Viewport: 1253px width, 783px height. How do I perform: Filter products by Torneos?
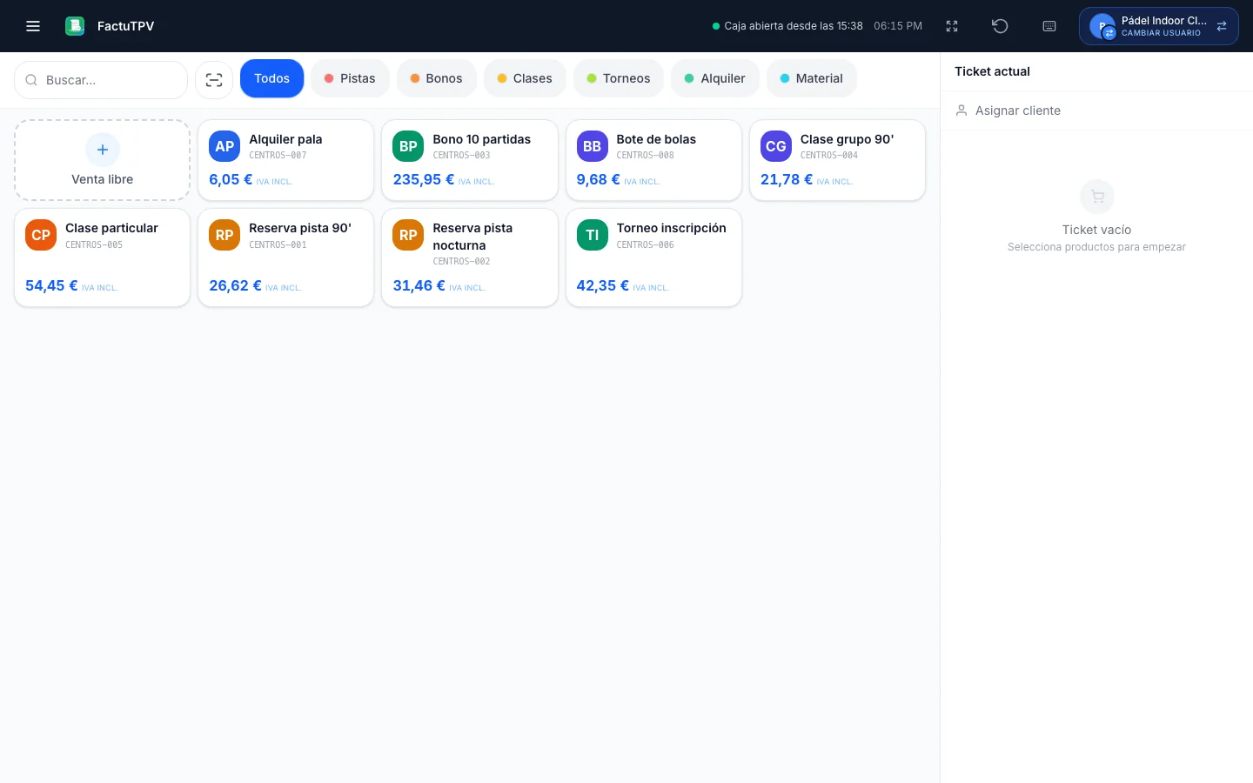(x=619, y=78)
